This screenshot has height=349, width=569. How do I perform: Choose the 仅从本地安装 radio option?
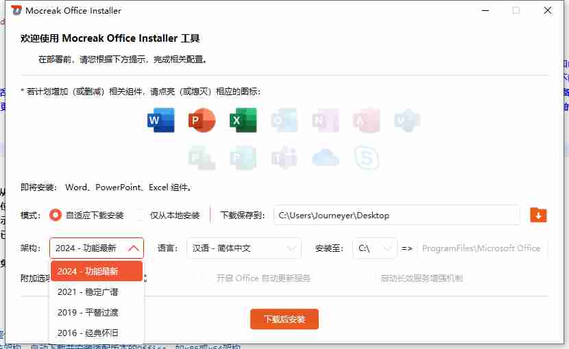141,215
